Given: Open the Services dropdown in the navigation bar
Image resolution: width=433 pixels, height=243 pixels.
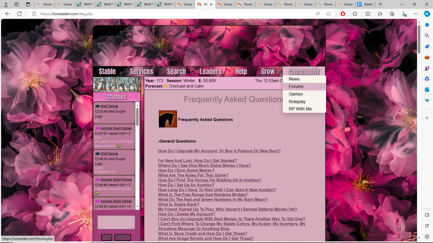Looking at the screenshot, I should click(141, 71).
